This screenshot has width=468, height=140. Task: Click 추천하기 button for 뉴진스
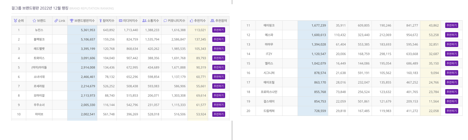[219, 30]
